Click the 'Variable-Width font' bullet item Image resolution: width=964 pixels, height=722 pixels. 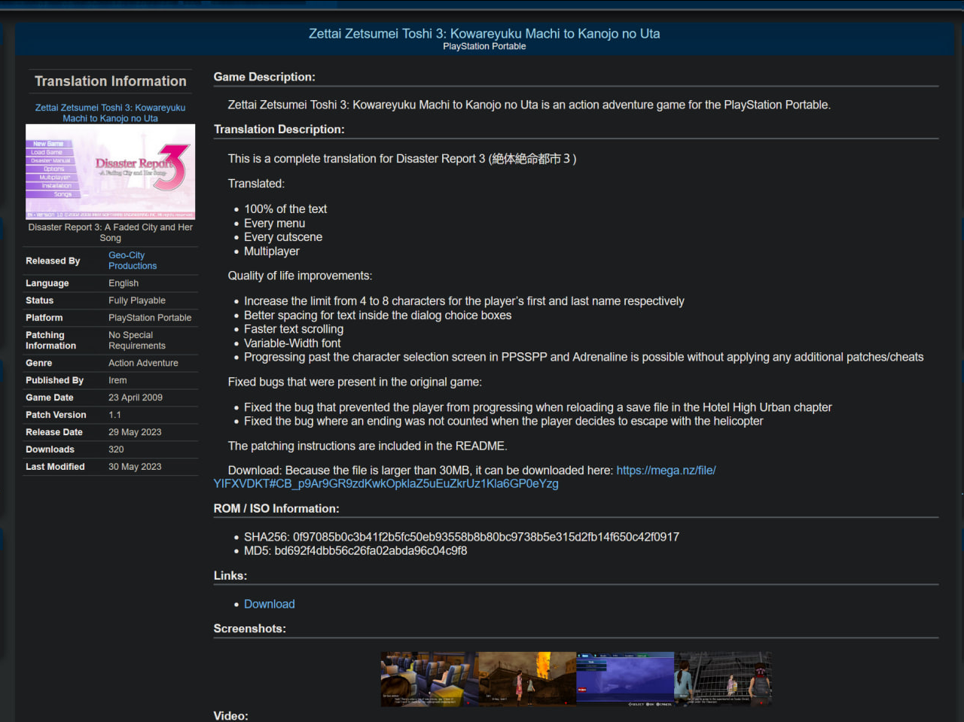click(x=292, y=343)
